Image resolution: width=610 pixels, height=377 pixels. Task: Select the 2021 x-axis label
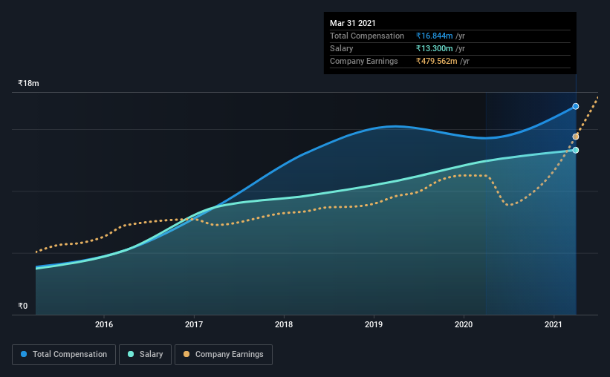(x=554, y=324)
